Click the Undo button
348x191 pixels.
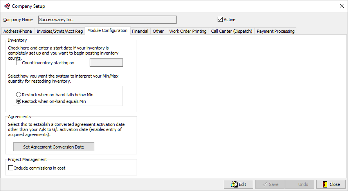[299, 184]
